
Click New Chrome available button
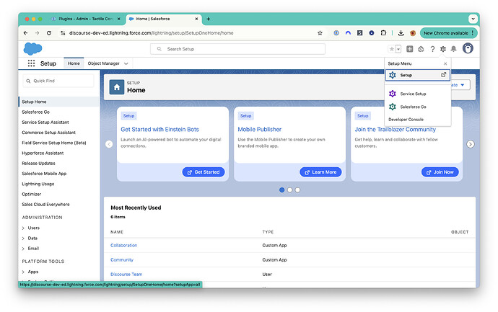coord(448,33)
